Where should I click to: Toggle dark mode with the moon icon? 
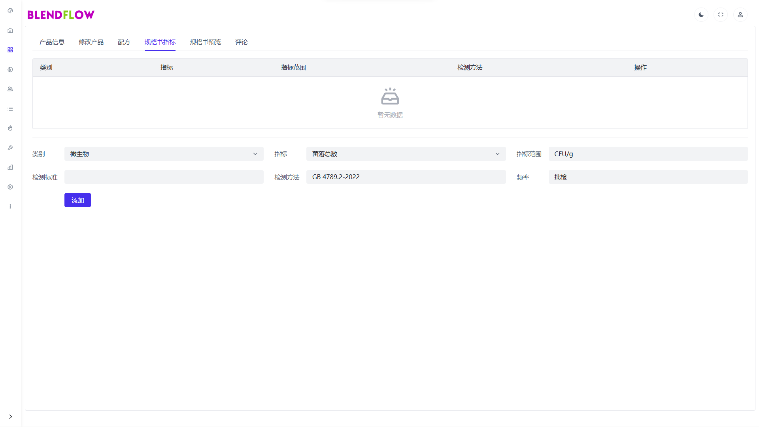tap(701, 15)
